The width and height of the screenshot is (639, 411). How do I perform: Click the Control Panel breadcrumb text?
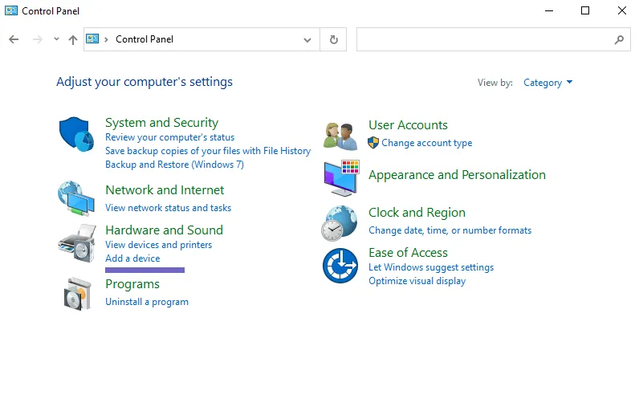(x=144, y=39)
